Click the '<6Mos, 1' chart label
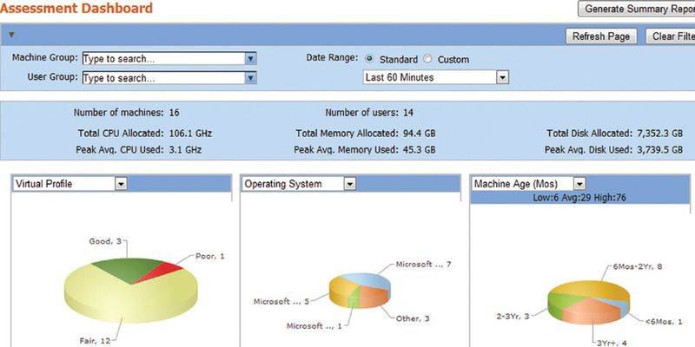The width and height of the screenshot is (695, 347). pyautogui.click(x=664, y=322)
